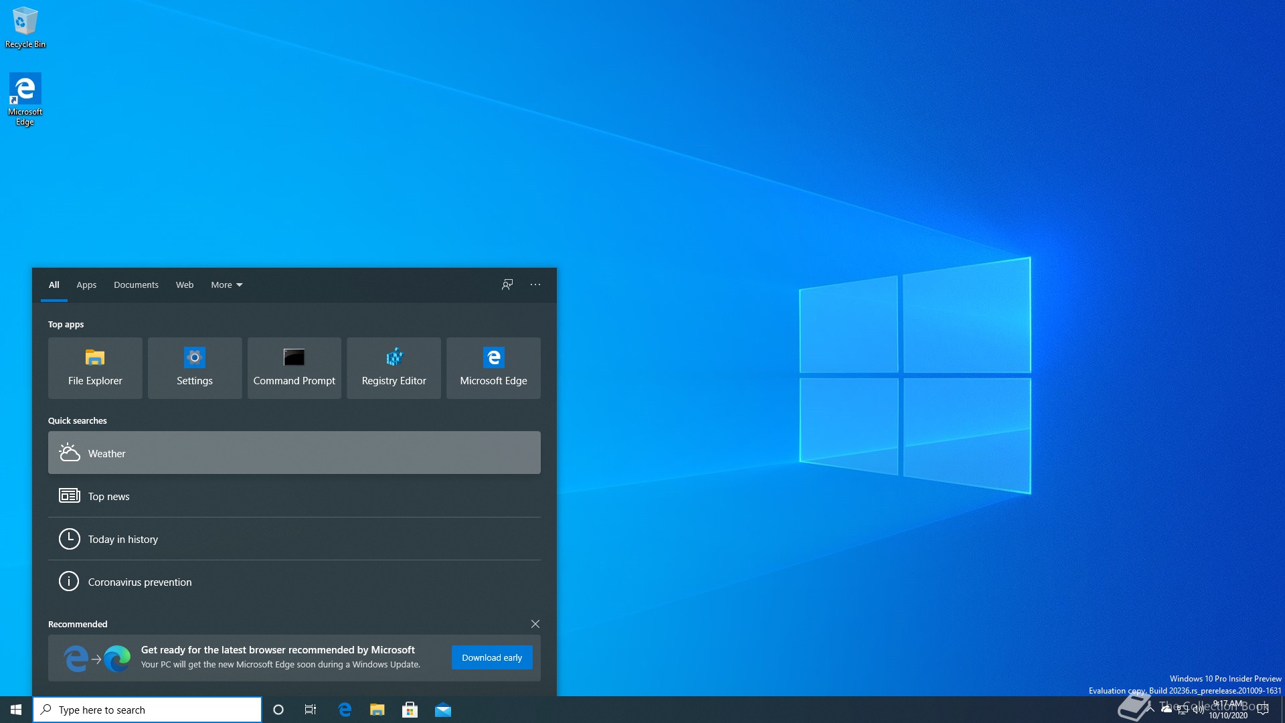The image size is (1285, 723).
Task: Open File Explorer from Top apps
Action: (x=95, y=368)
